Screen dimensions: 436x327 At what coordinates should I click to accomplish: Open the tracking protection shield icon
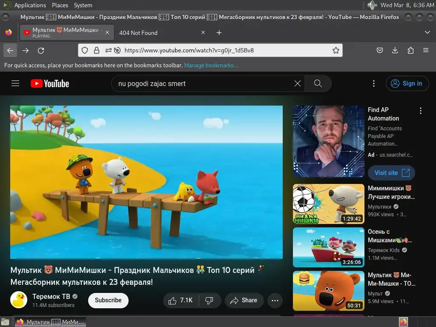85,50
